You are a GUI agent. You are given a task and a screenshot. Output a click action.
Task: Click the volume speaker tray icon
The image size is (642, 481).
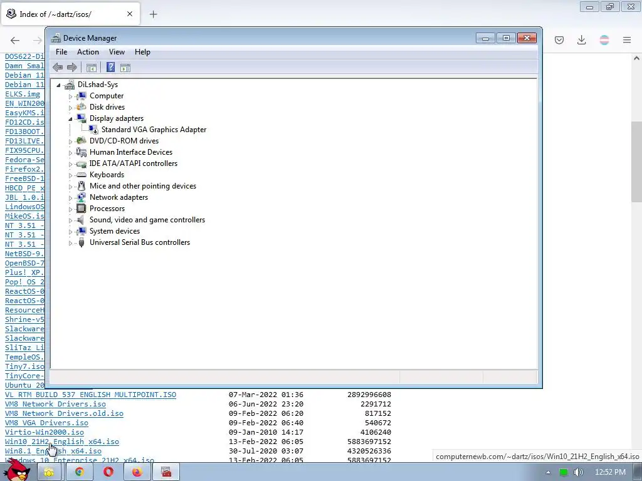point(578,472)
